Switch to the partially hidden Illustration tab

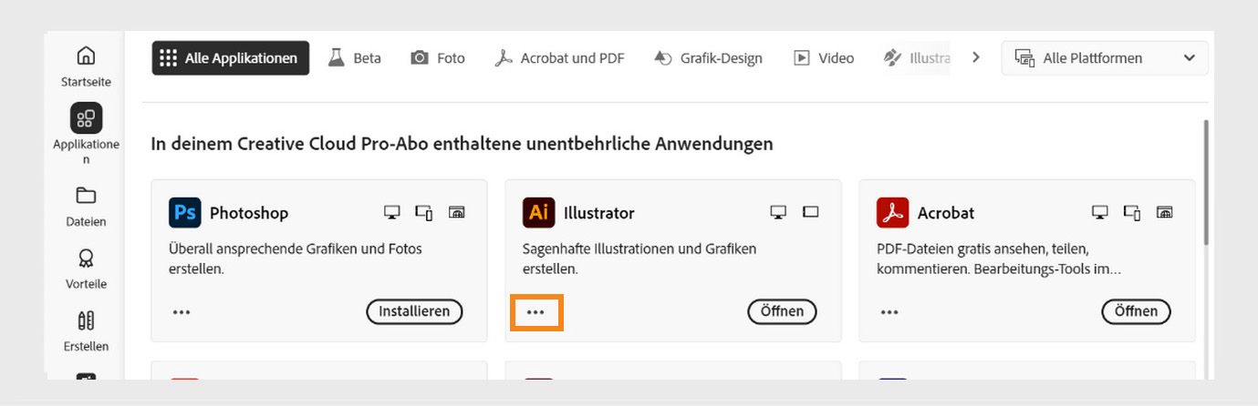click(916, 57)
